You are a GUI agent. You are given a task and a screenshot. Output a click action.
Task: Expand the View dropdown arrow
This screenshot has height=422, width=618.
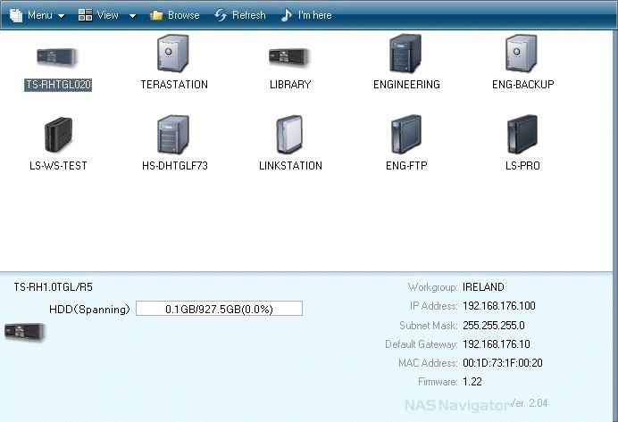[x=133, y=16]
